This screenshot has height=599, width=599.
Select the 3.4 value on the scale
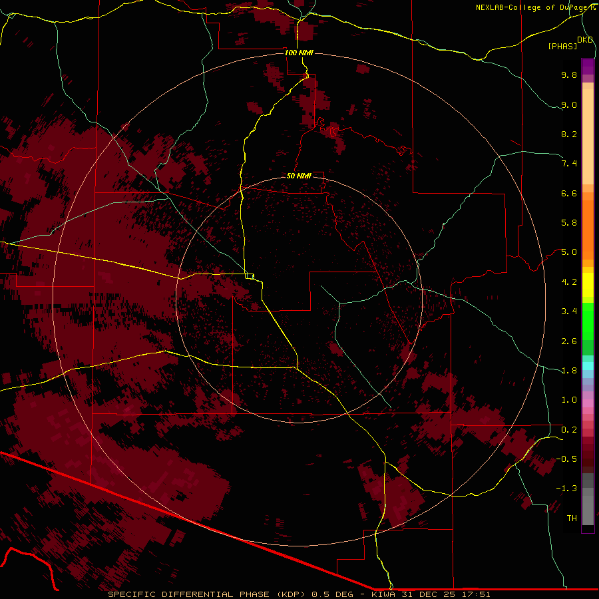(569, 311)
